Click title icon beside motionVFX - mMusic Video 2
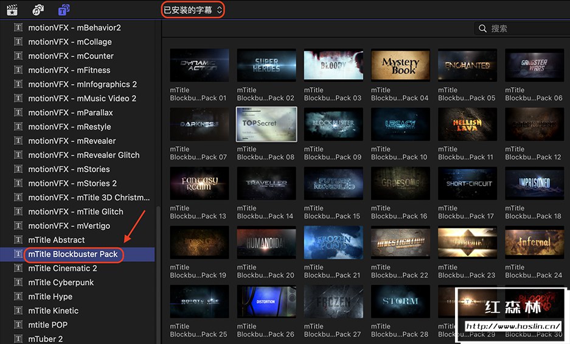This screenshot has width=570, height=344. pos(18,98)
